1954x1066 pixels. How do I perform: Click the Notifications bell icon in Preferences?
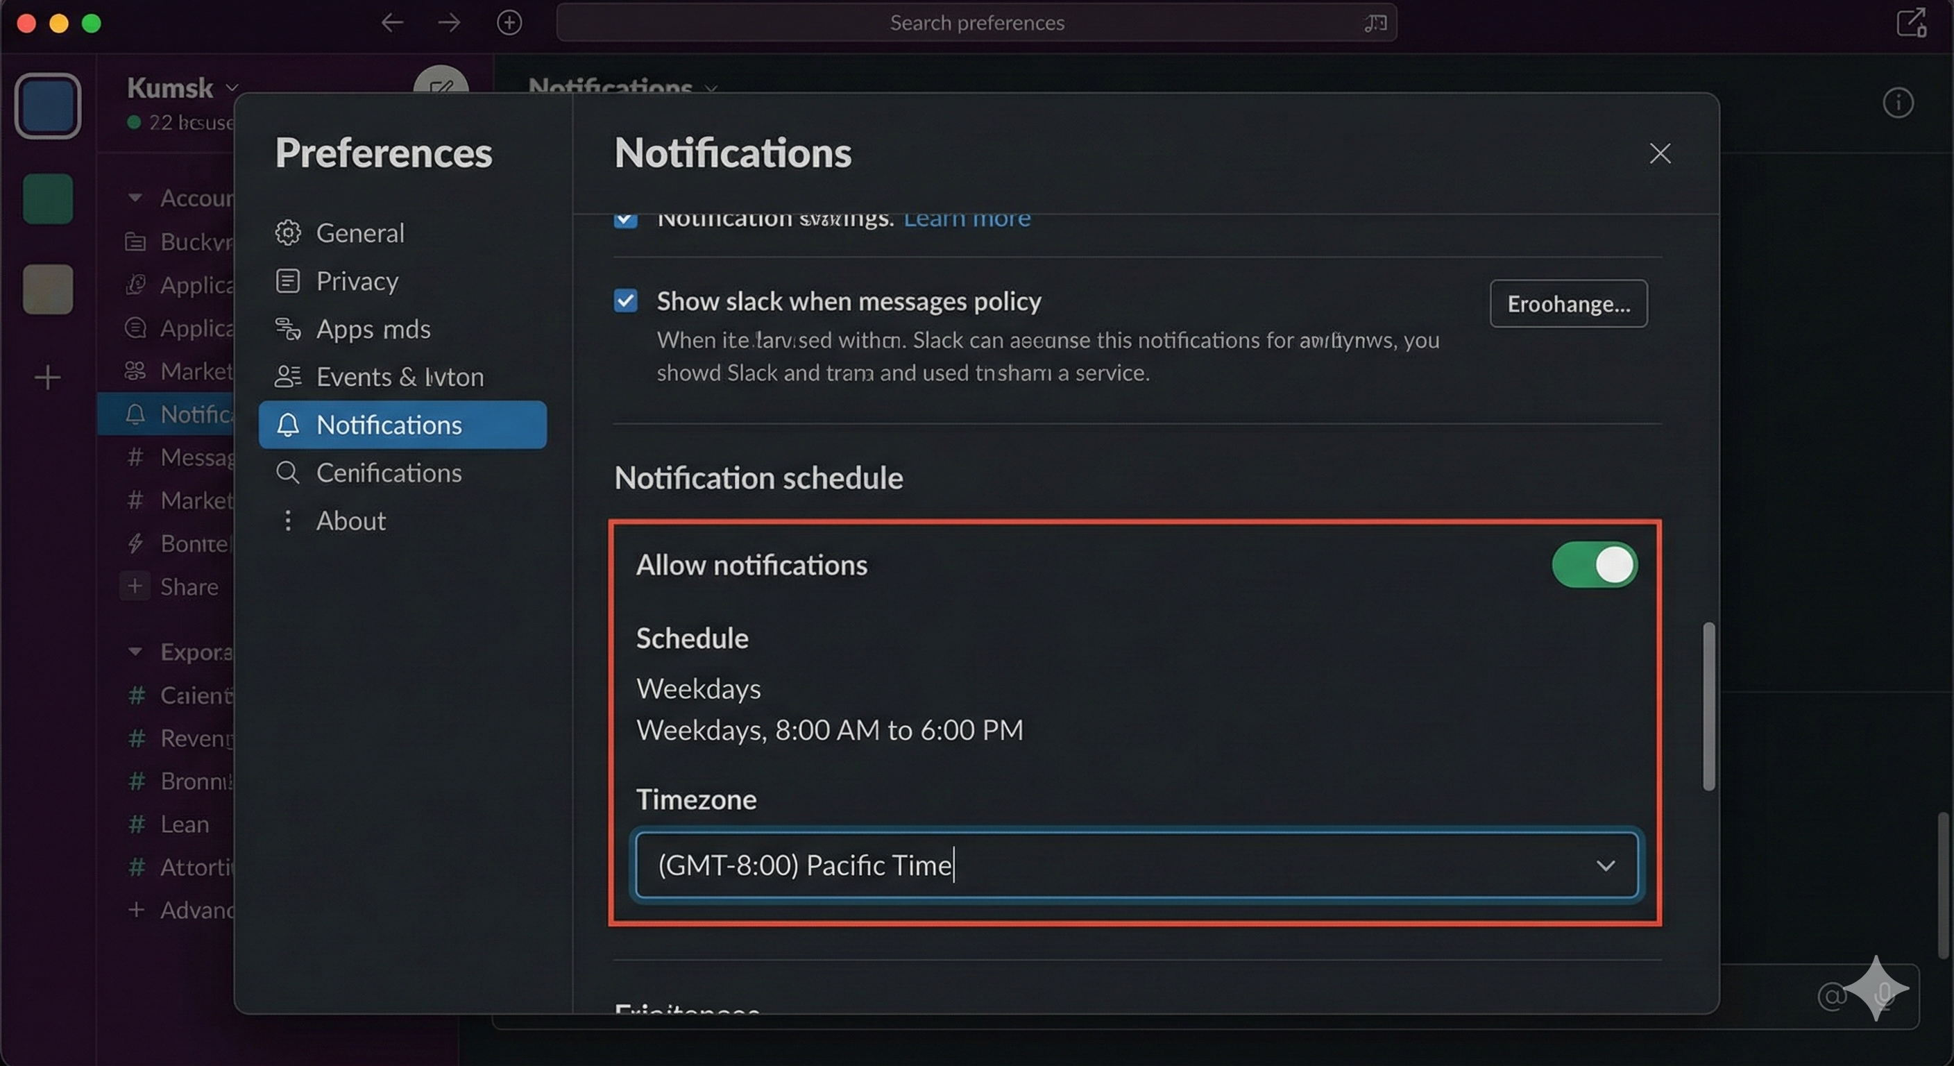[x=288, y=425]
